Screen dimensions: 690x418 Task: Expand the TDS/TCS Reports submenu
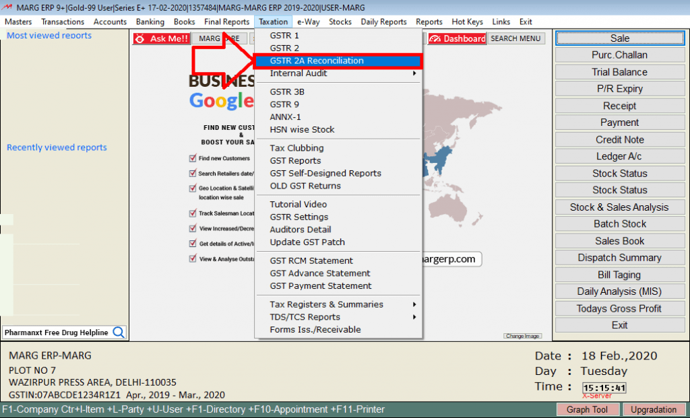coord(338,317)
